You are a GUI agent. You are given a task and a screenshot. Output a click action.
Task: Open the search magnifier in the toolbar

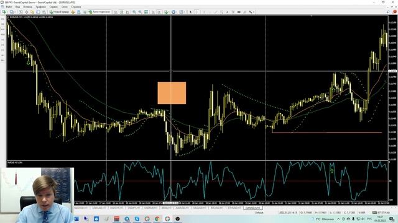point(388,12)
